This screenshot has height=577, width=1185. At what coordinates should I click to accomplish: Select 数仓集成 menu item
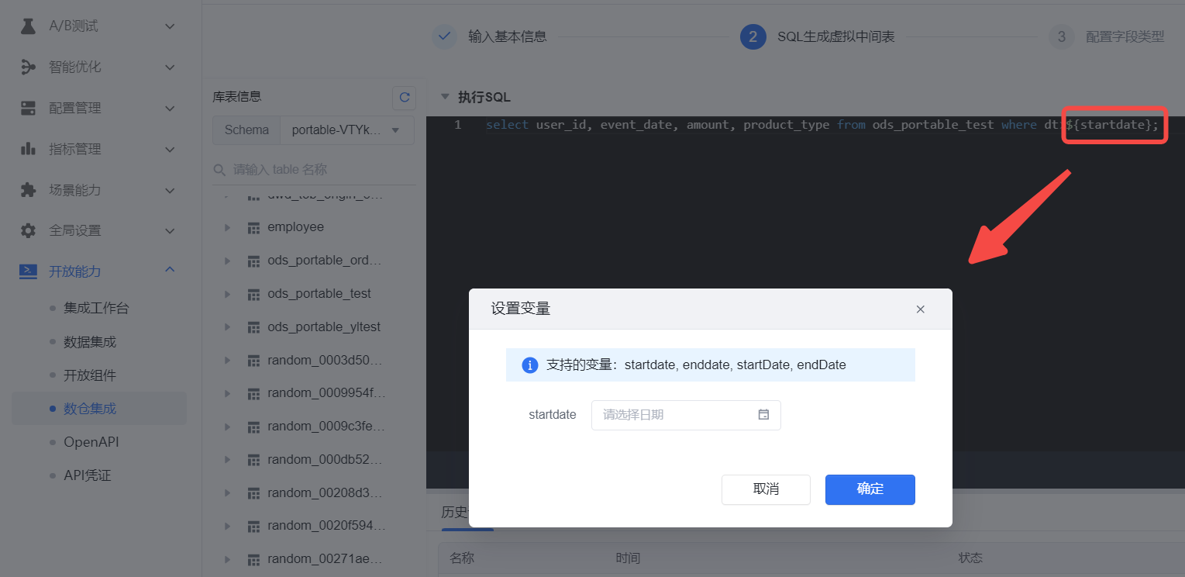click(99, 409)
